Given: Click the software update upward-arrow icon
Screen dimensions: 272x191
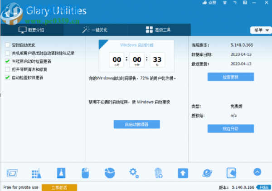Looking at the screenshot, I should pos(183,173).
